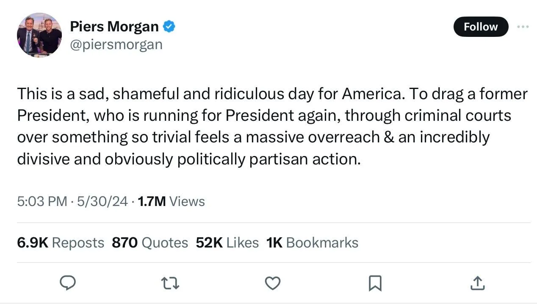Image resolution: width=537 pixels, height=306 pixels.
Task: Click the 5:03 PM timestamp
Action: point(42,201)
